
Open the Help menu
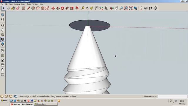pyautogui.click(x=41, y=4)
